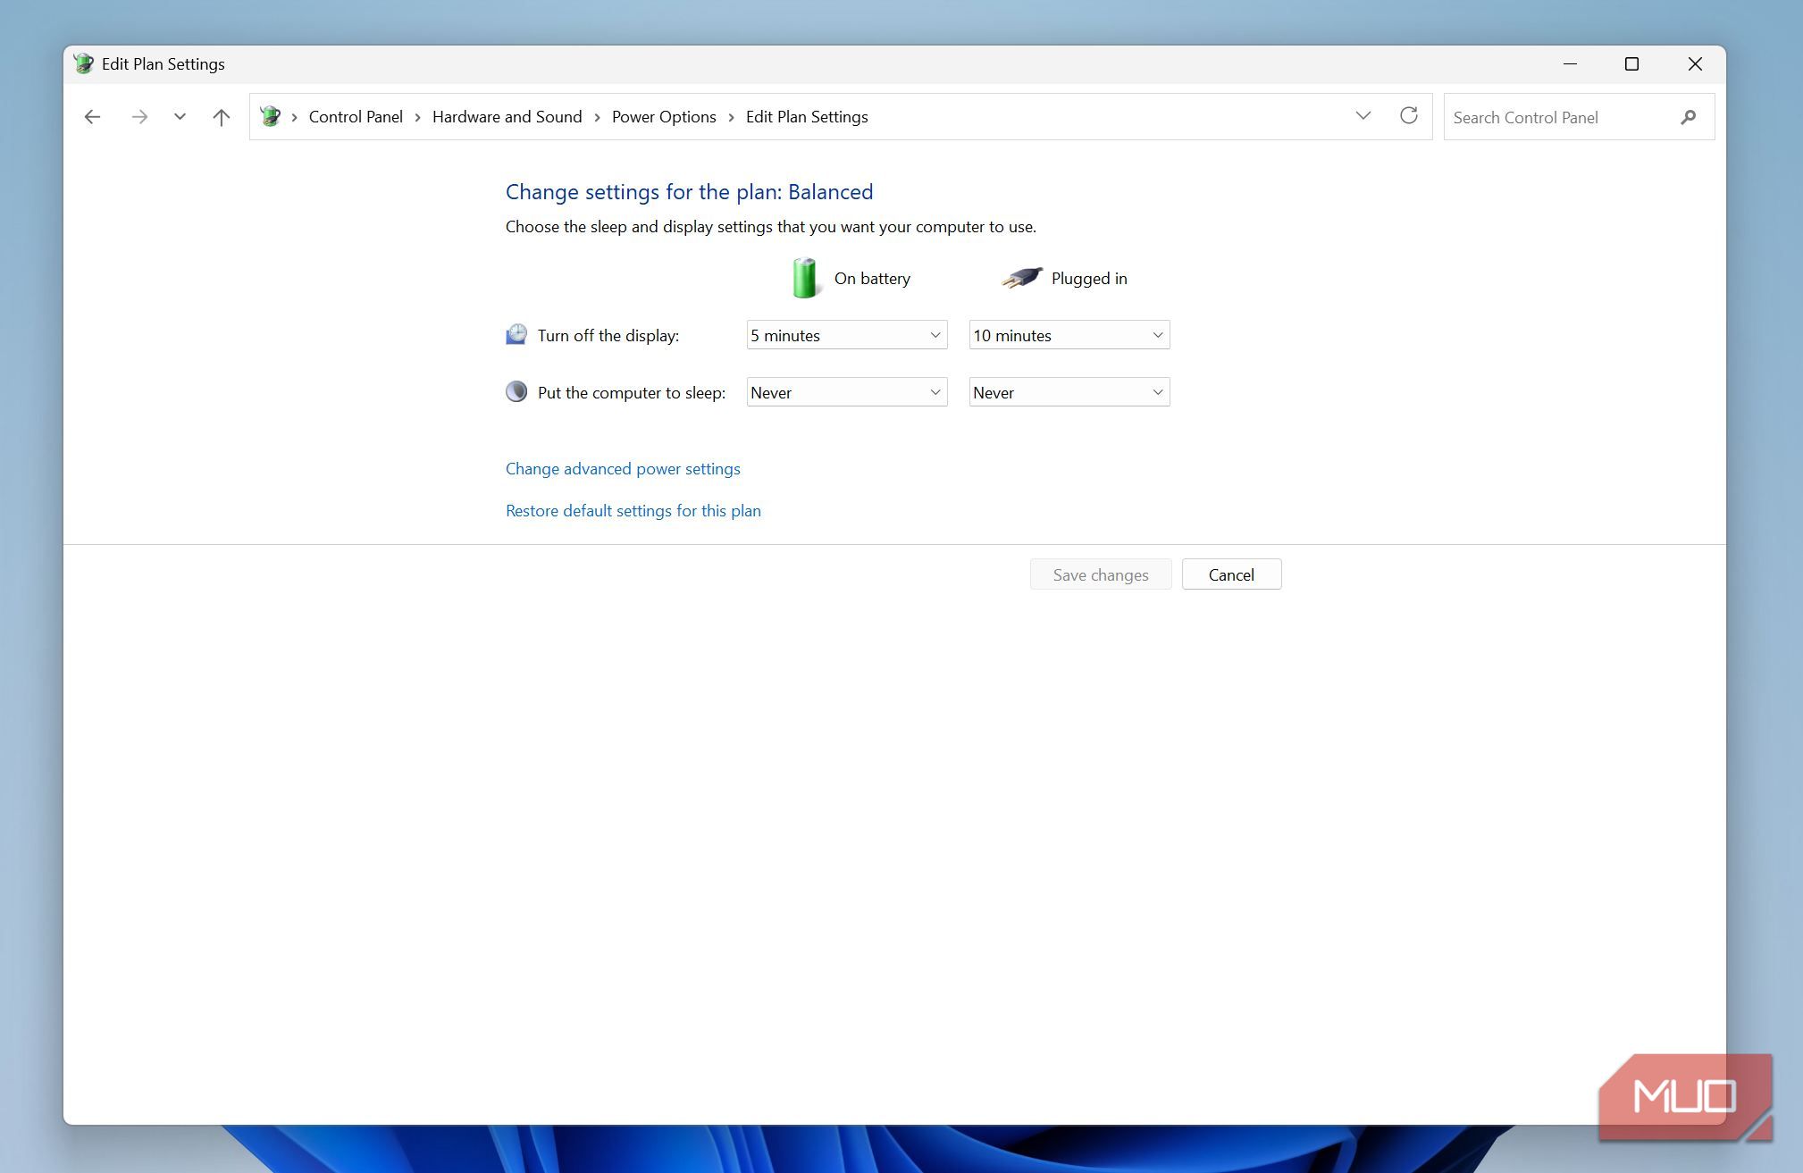Go back with the back arrow
Screen dimensions: 1803x1173
[92, 117]
